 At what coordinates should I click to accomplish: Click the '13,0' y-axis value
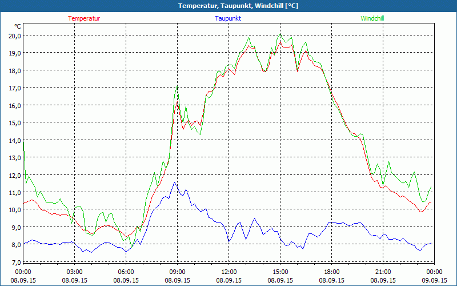pyautogui.click(x=15, y=158)
